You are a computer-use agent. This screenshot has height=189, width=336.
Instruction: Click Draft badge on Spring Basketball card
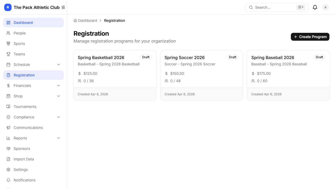[x=146, y=57]
